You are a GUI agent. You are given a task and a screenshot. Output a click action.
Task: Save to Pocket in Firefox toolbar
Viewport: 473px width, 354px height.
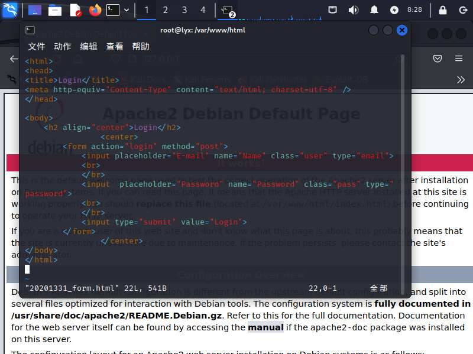438,59
